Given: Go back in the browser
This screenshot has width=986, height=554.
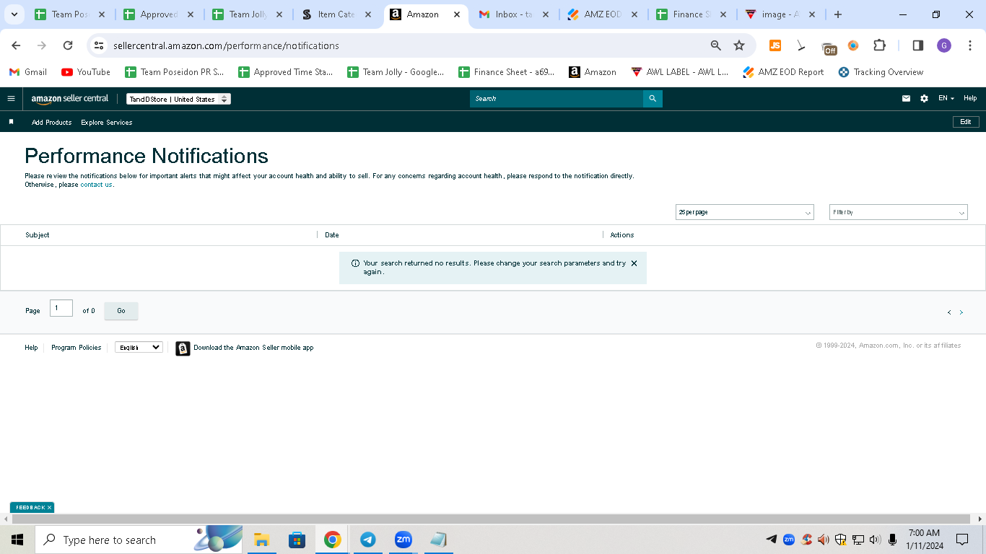Looking at the screenshot, I should 16,45.
